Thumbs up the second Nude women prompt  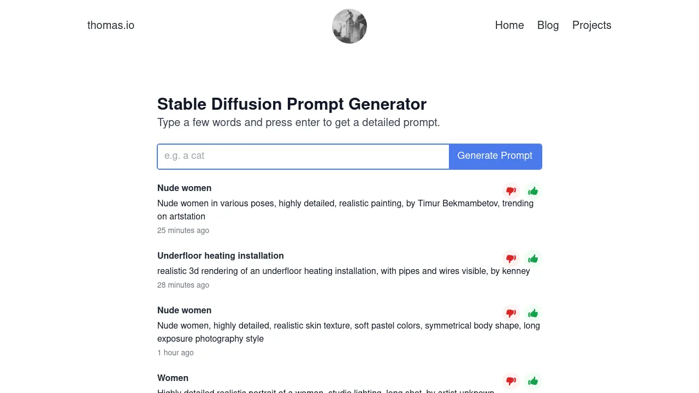[x=533, y=313]
